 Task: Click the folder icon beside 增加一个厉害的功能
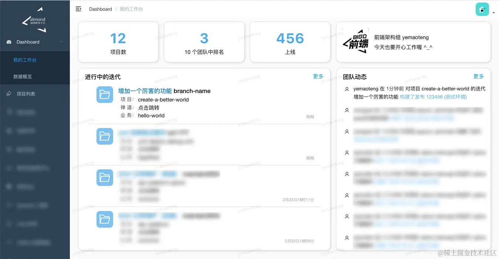click(105, 95)
